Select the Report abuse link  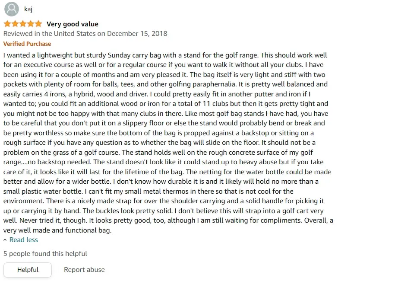click(x=84, y=270)
